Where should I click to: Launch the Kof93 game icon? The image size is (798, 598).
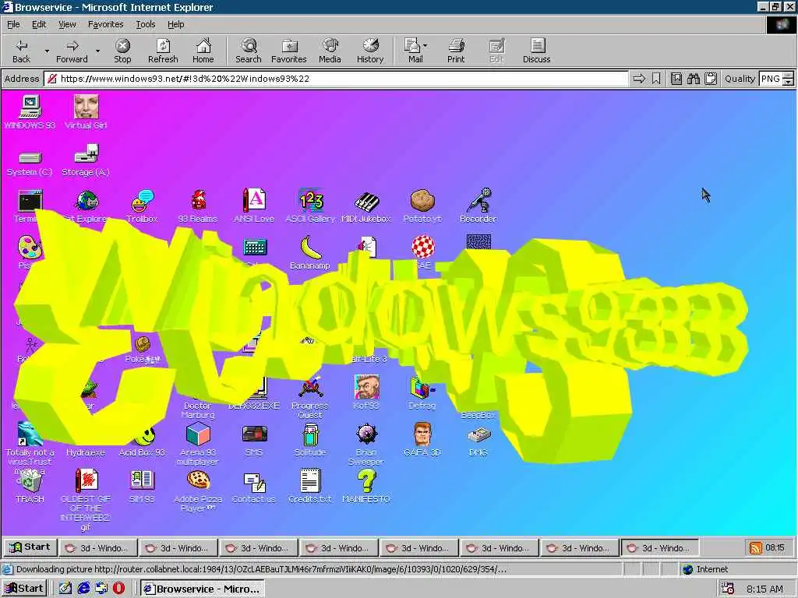[366, 392]
